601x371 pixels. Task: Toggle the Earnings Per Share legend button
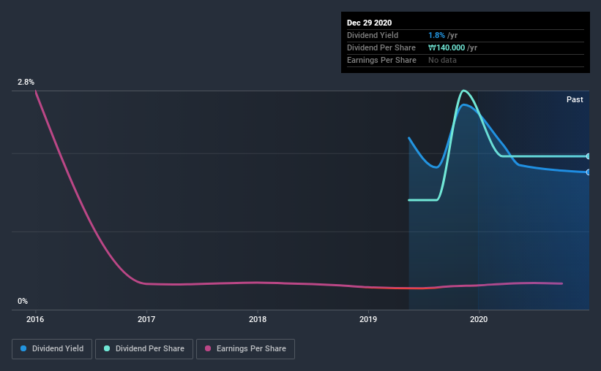[245, 349]
